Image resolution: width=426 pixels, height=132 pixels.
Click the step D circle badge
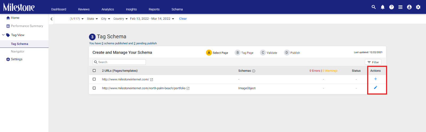tap(286, 53)
